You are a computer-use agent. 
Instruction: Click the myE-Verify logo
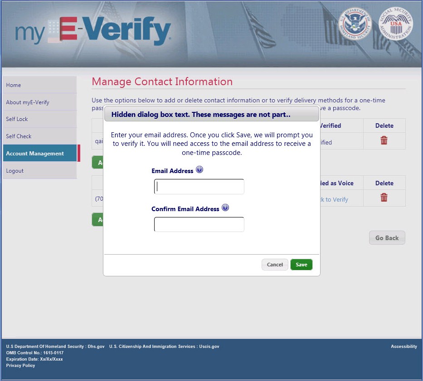point(93,30)
